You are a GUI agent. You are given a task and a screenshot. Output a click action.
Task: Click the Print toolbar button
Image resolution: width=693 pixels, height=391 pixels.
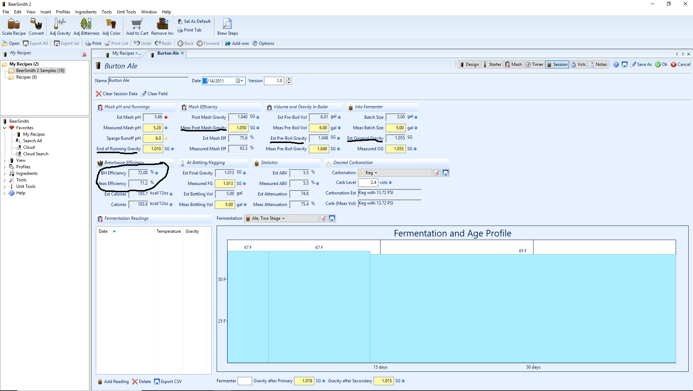93,43
